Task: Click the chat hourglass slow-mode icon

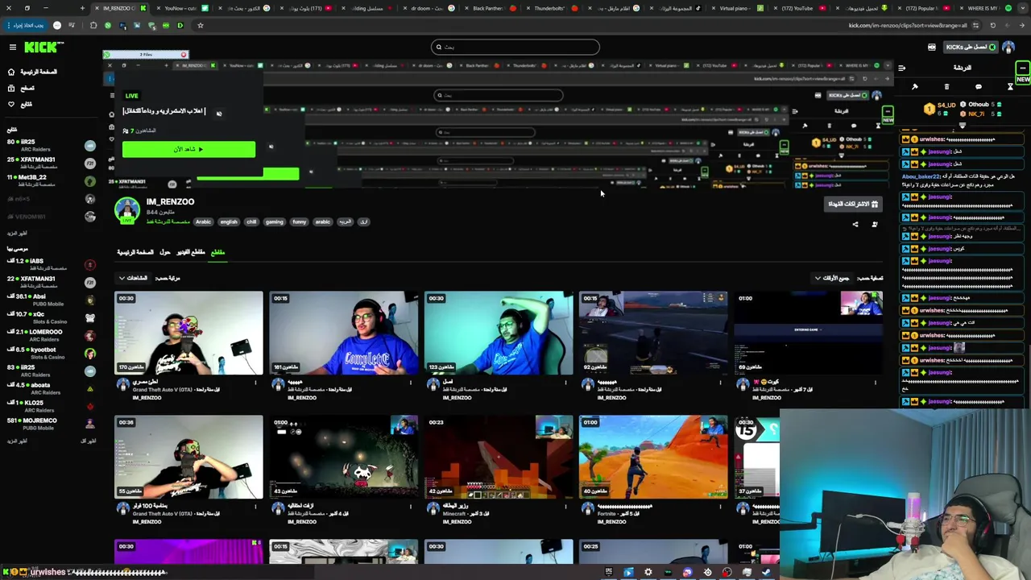Action: pos(1010,86)
